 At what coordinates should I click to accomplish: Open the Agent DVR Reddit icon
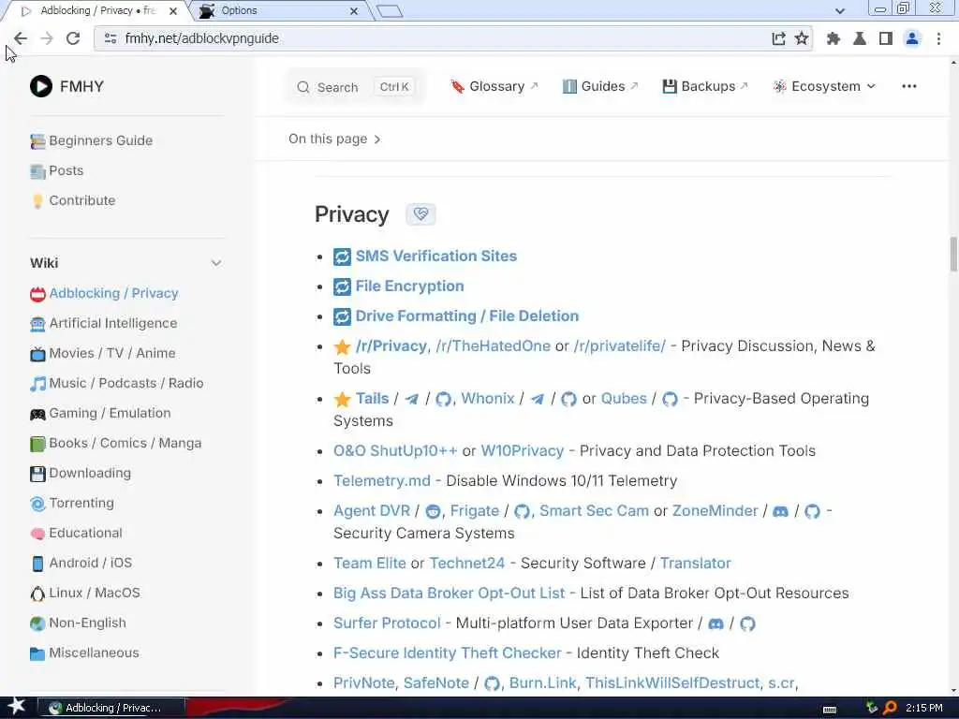click(433, 512)
